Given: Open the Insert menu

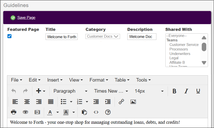Looking at the screenshot, I should click(55, 80).
